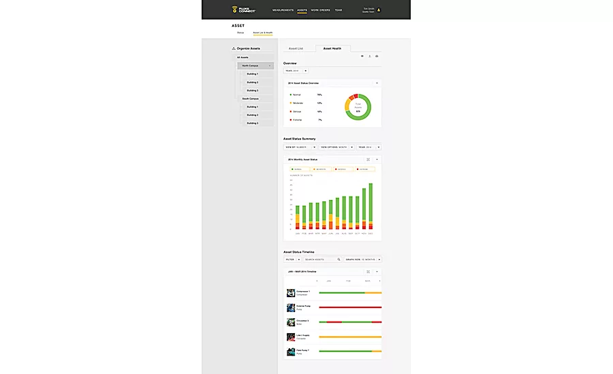Click the download icon in Asset Health
The width and height of the screenshot is (613, 374).
point(370,56)
